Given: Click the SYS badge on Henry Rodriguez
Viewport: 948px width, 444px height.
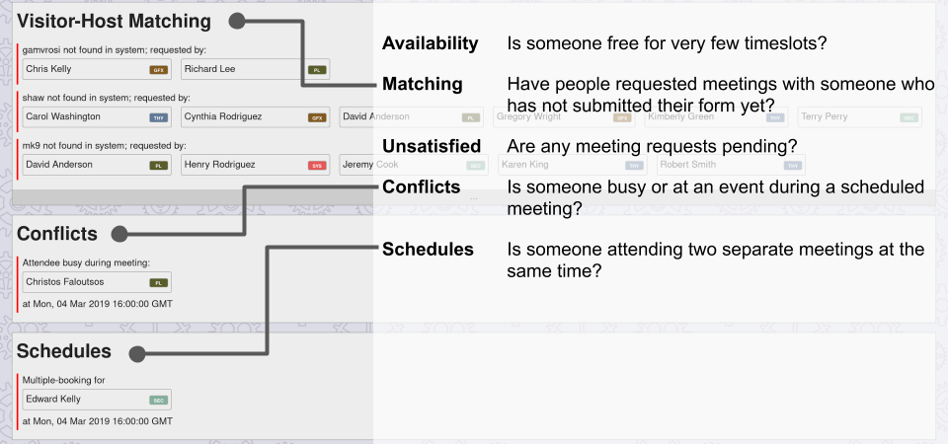Looking at the screenshot, I should point(317,166).
